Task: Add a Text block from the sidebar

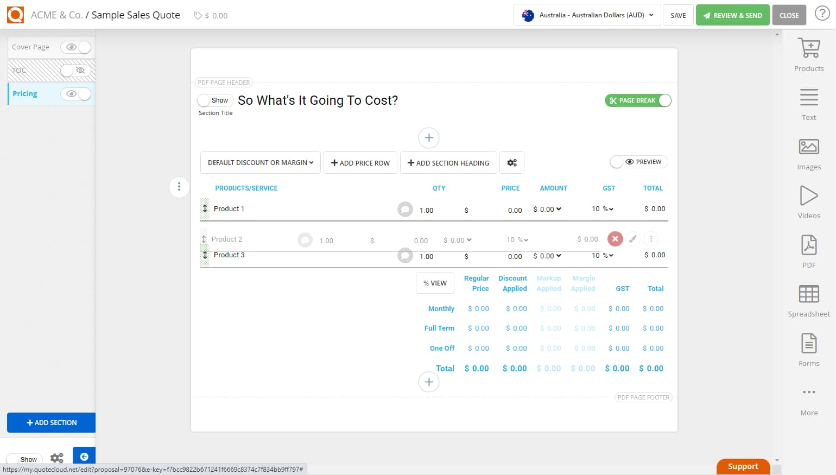Action: pyautogui.click(x=808, y=102)
